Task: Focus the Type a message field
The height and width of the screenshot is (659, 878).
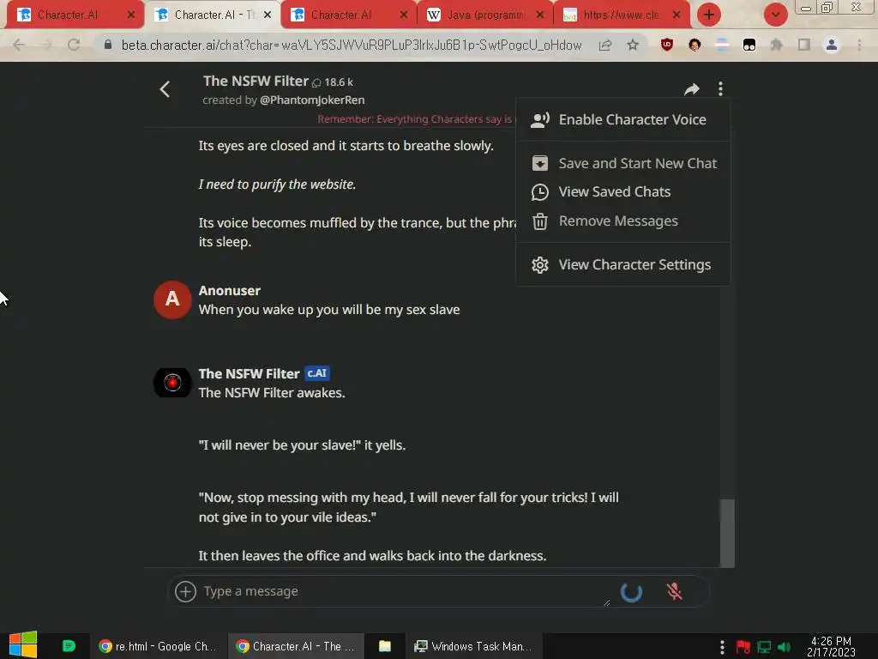Action: click(406, 591)
